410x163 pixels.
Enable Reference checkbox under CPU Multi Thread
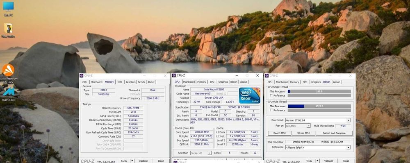pyautogui.click(x=271, y=110)
